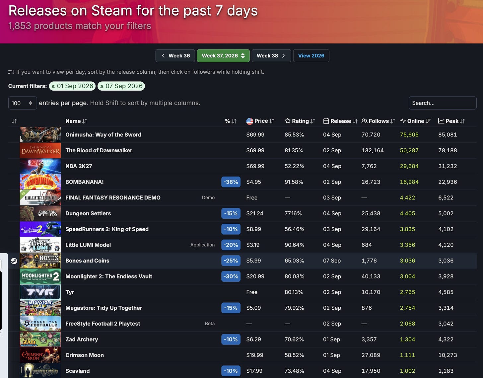Click the pulse icon in Online header

tap(403, 121)
